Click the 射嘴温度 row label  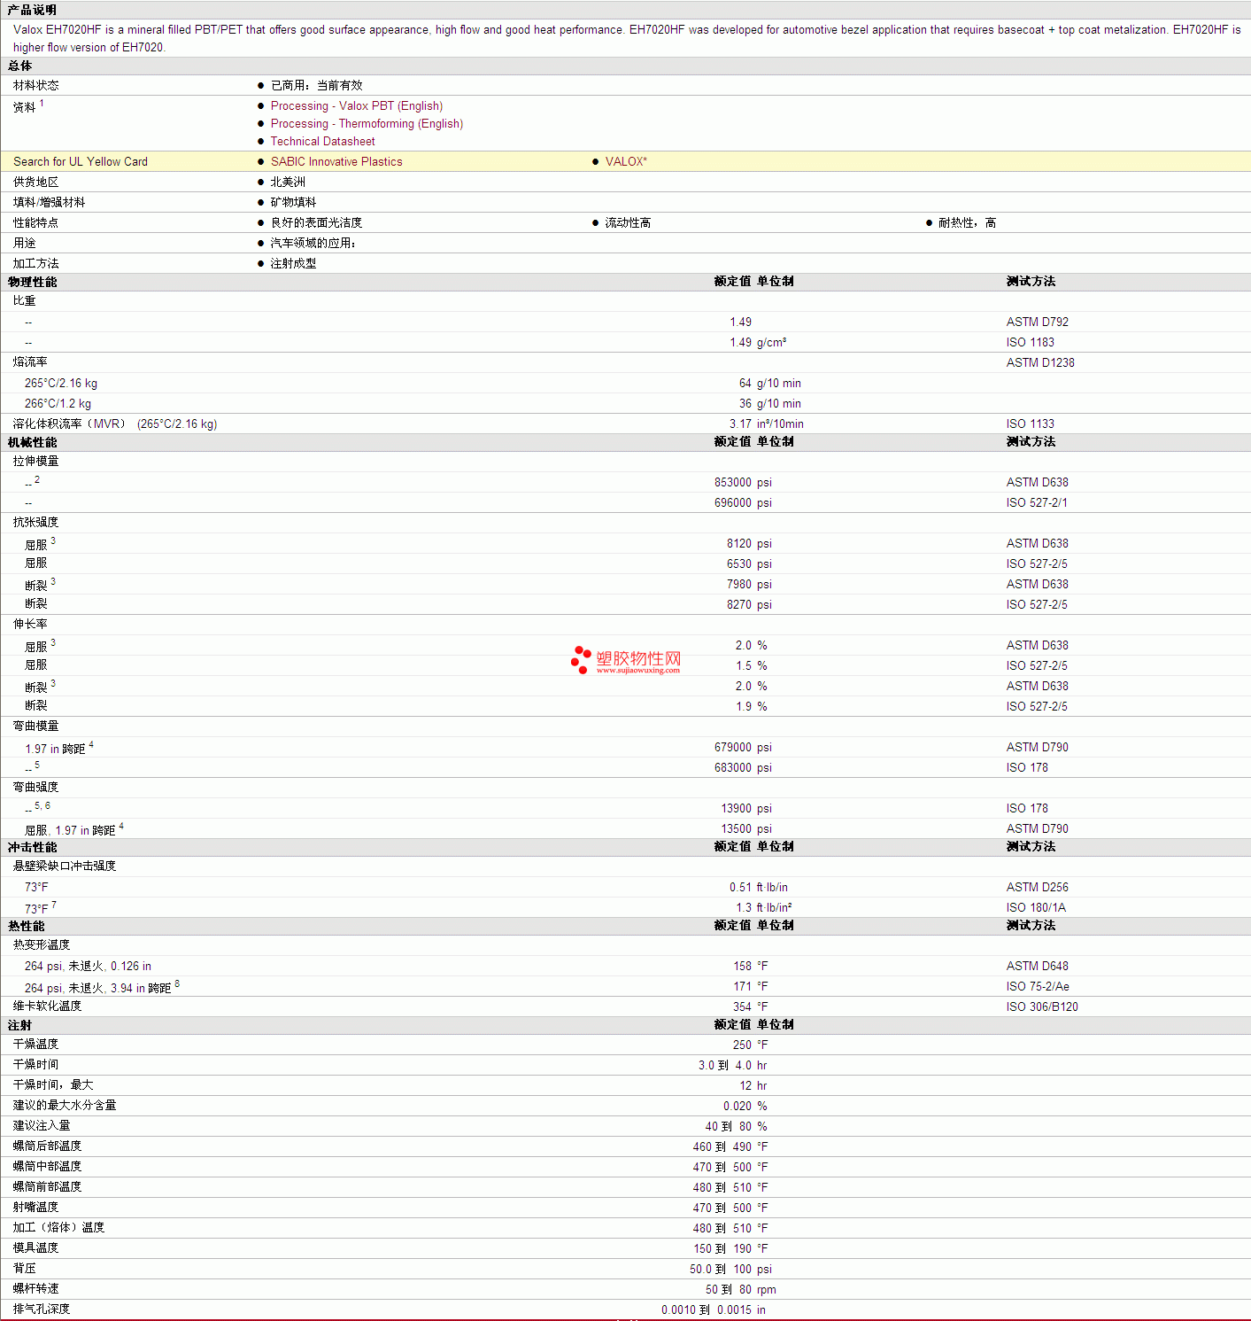click(x=36, y=1207)
